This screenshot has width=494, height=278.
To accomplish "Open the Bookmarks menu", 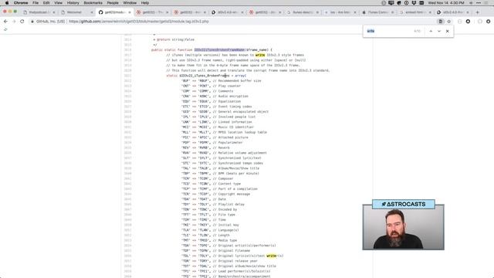I will coord(93,3).
